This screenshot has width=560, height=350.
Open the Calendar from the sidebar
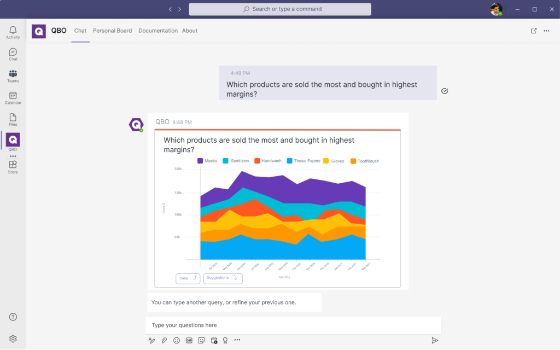pos(13,98)
